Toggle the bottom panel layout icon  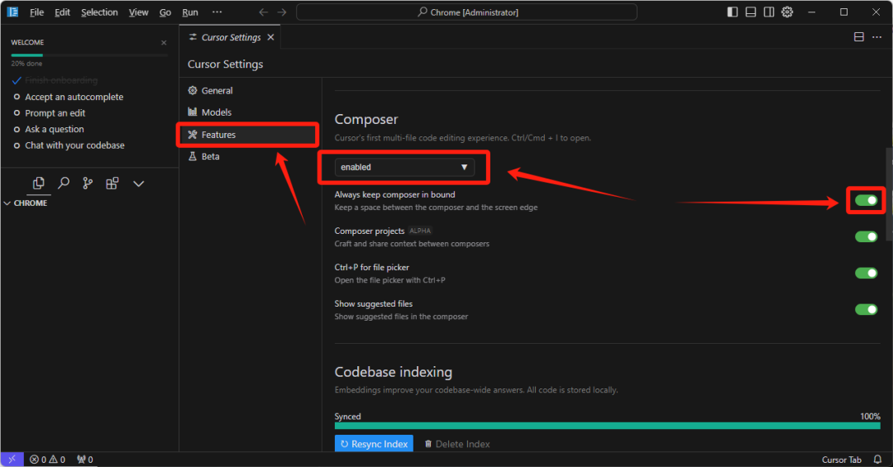tap(751, 12)
